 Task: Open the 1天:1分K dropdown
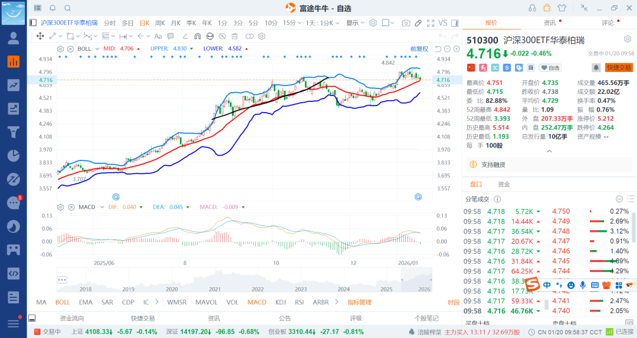coord(323,23)
